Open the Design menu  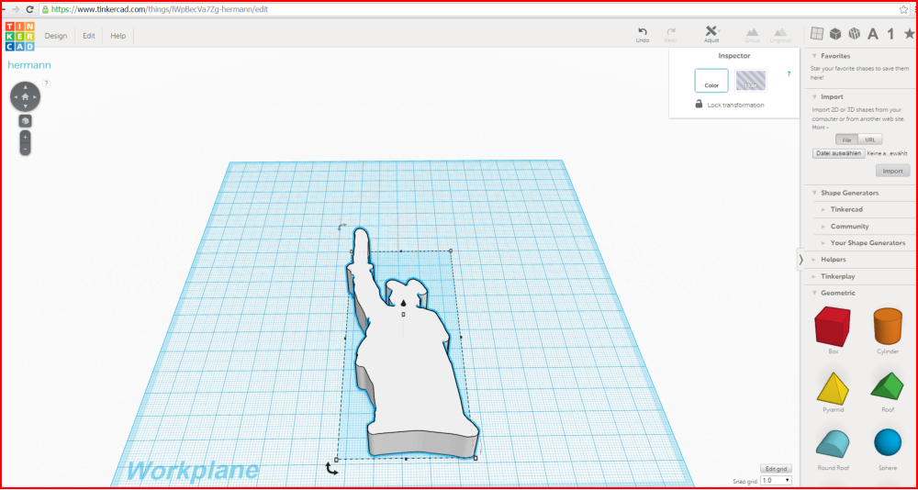(x=56, y=36)
